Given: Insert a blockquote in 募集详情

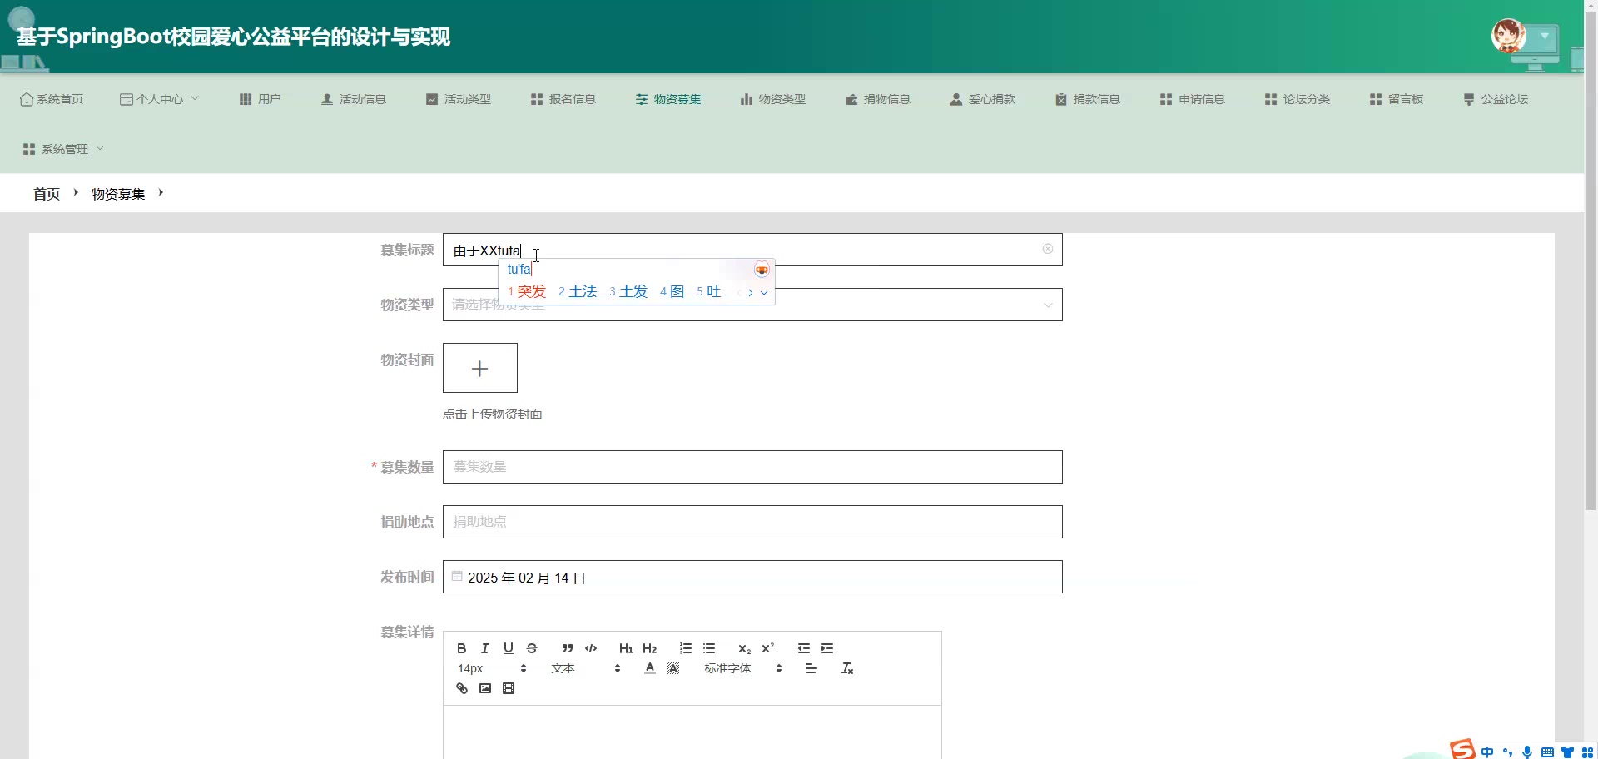Looking at the screenshot, I should click(x=567, y=648).
